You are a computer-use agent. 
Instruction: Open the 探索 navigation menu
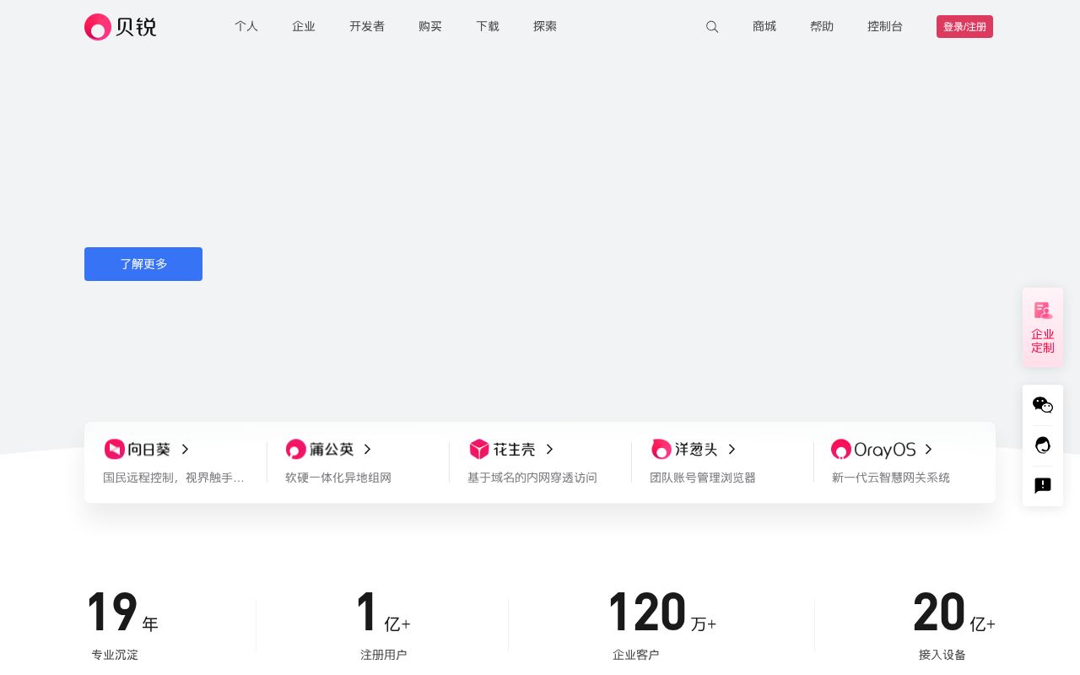[x=545, y=26]
